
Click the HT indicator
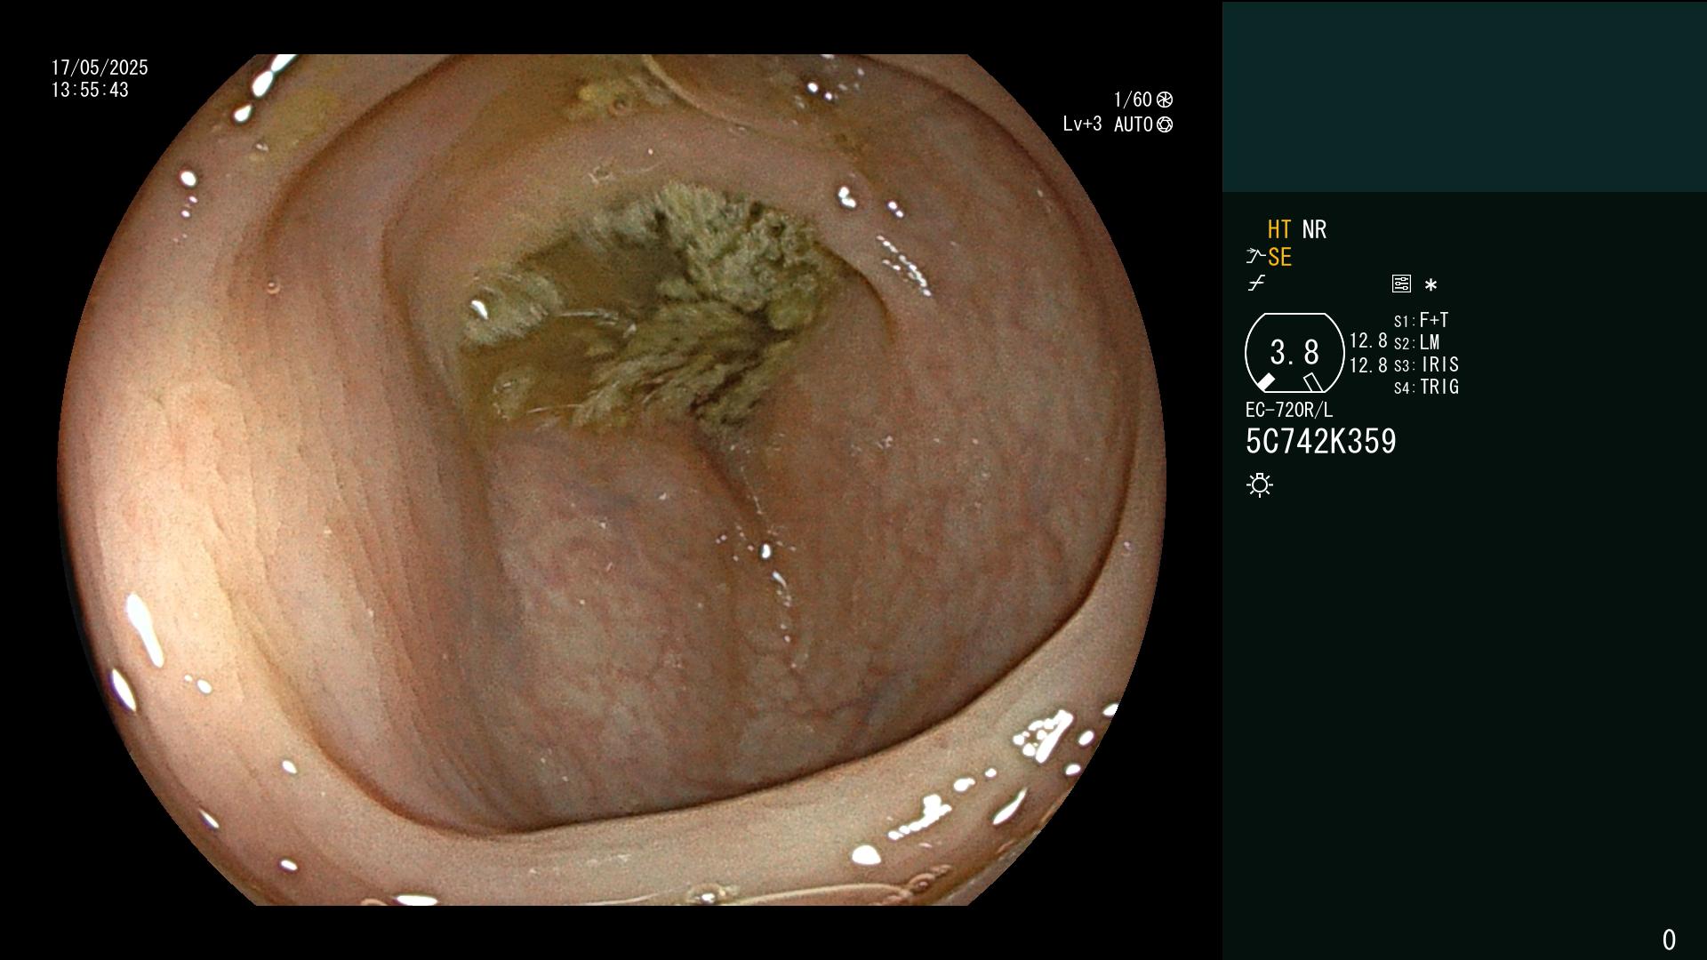(1279, 229)
